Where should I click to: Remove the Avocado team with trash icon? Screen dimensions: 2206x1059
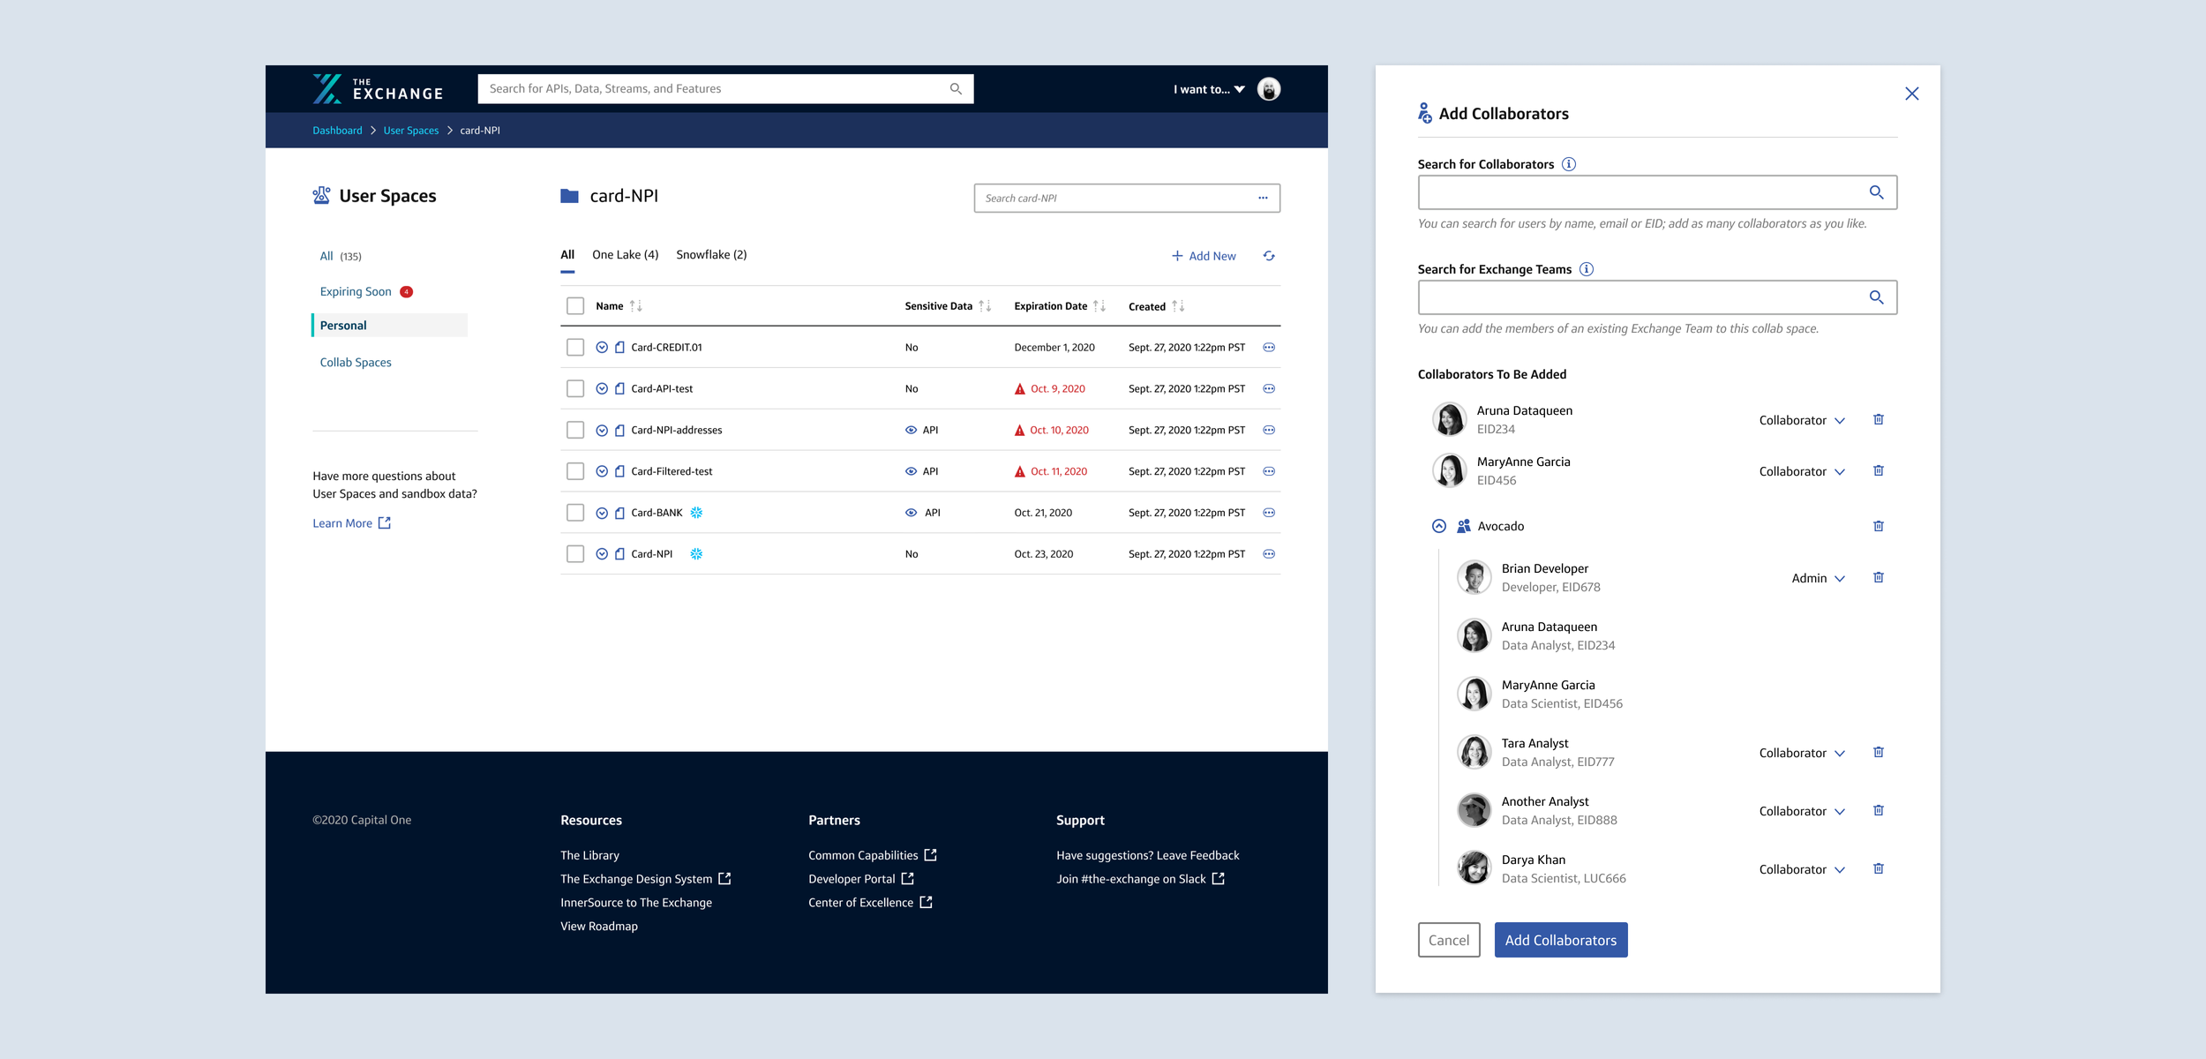(1878, 526)
